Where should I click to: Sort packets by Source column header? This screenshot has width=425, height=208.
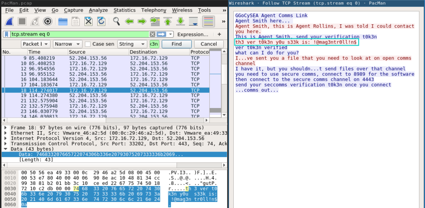coord(98,52)
